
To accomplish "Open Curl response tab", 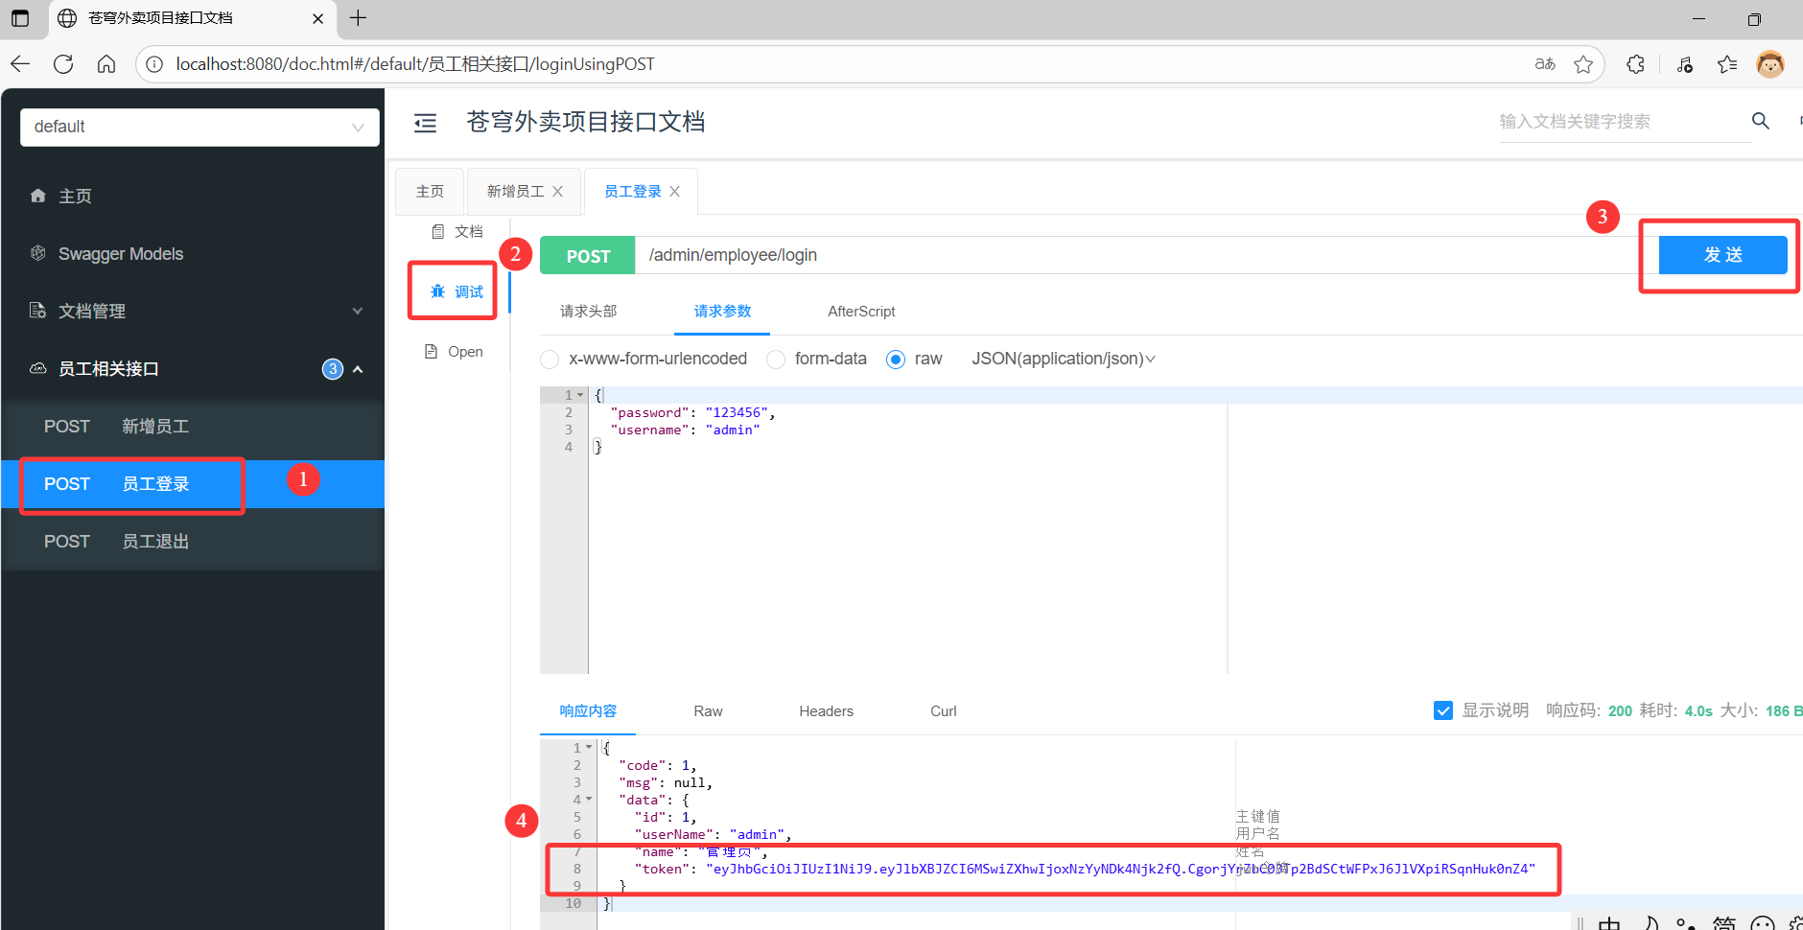I will point(944,711).
